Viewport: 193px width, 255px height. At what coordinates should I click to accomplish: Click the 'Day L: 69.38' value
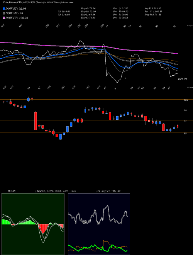[x=88, y=15]
